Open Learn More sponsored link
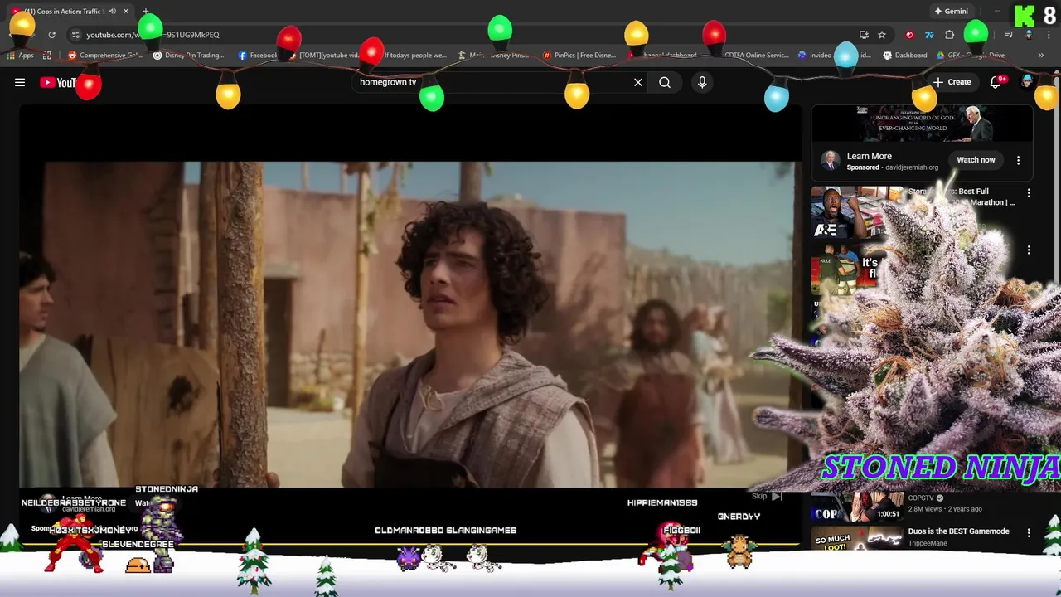 [869, 156]
